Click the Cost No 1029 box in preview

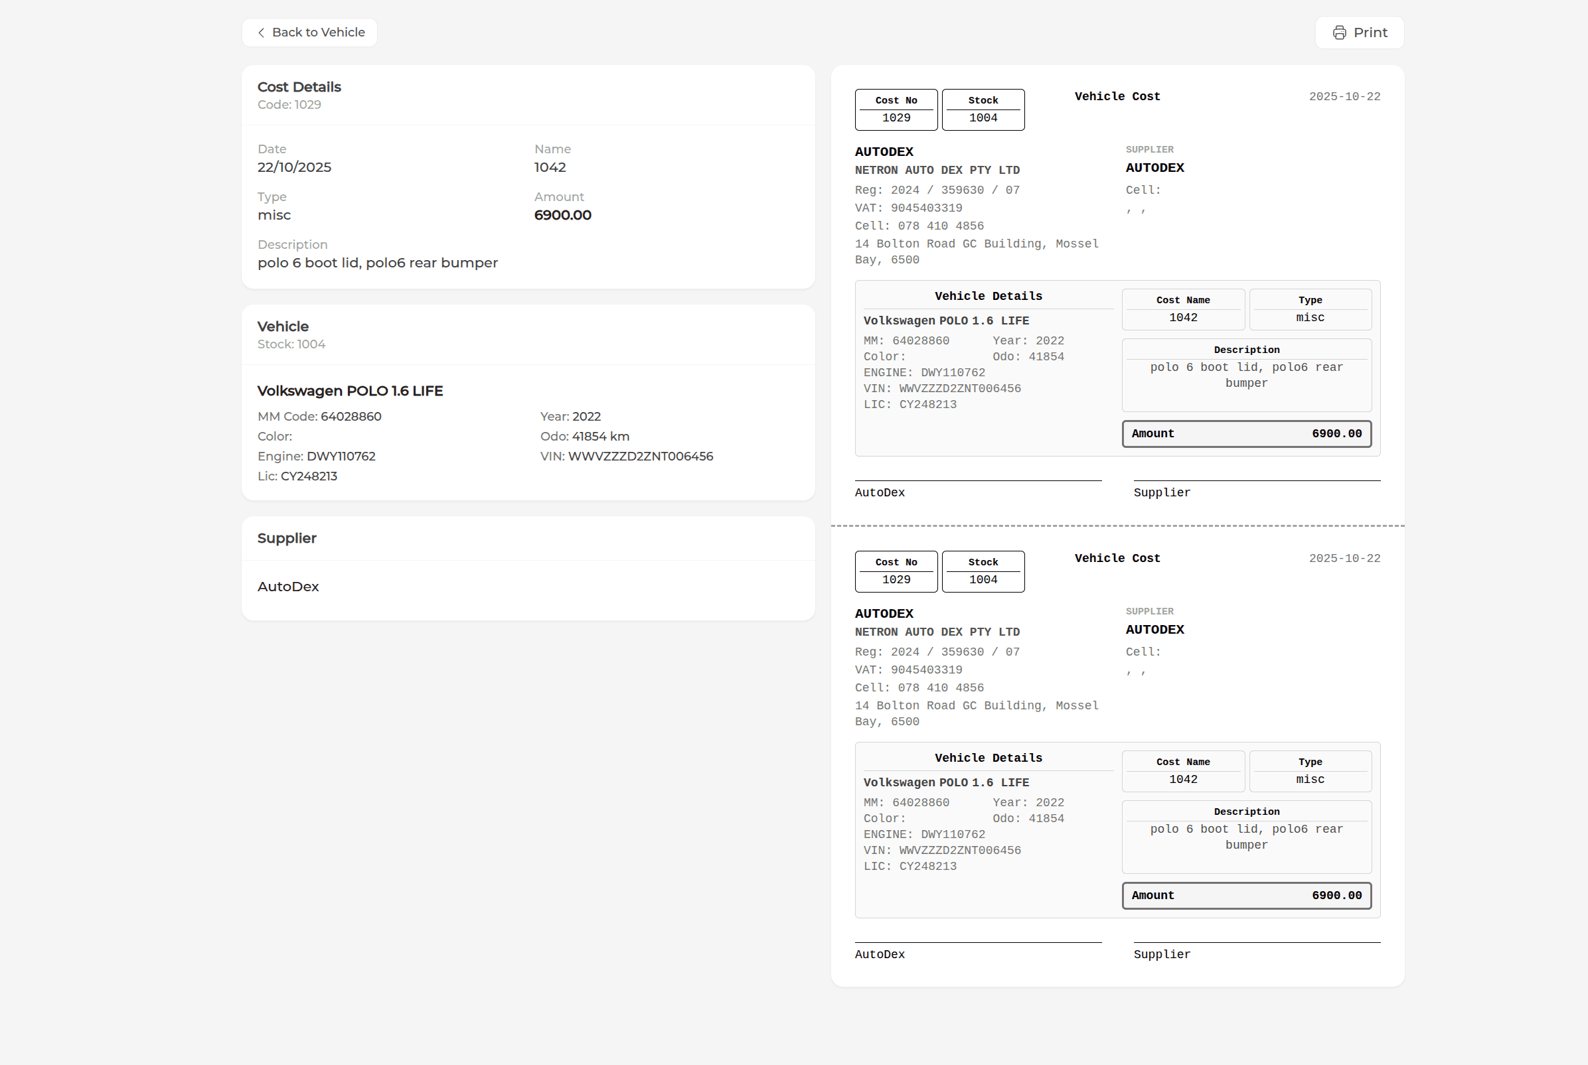[x=896, y=109]
